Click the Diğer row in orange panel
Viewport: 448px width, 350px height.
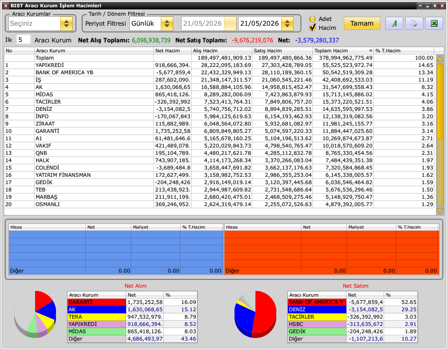pyautogui.click(x=331, y=270)
